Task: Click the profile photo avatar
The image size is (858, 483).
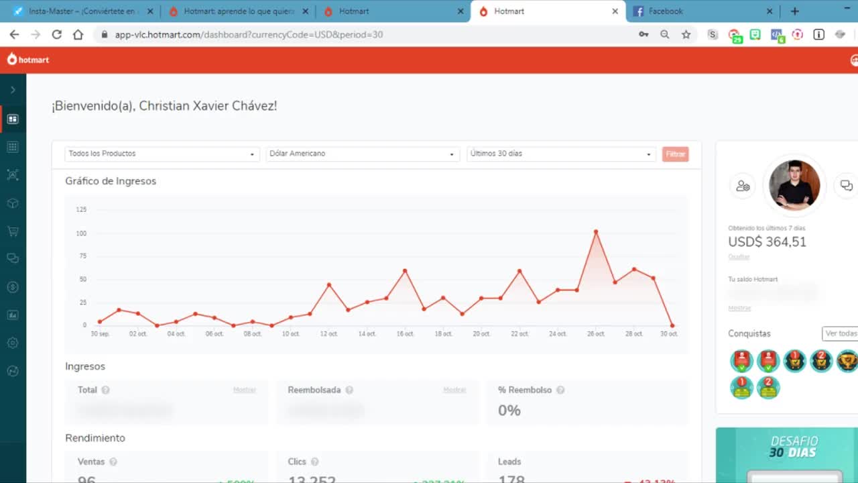Action: [794, 186]
